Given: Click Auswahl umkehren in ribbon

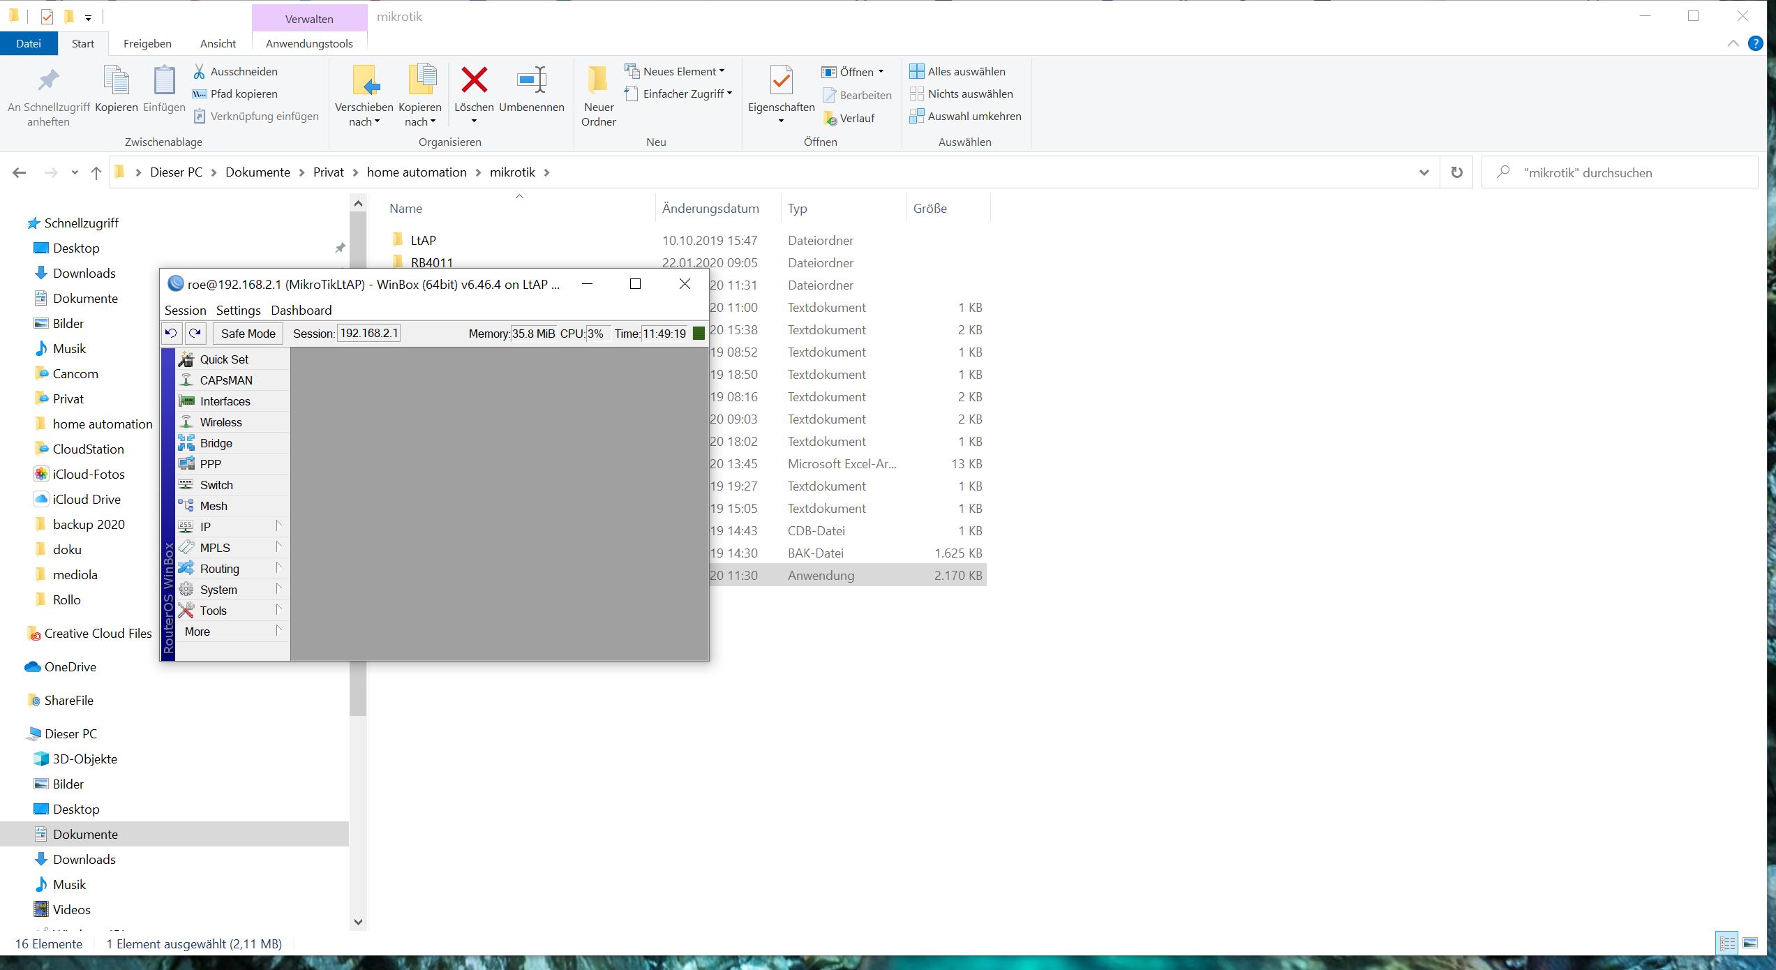Looking at the screenshot, I should coord(973,116).
